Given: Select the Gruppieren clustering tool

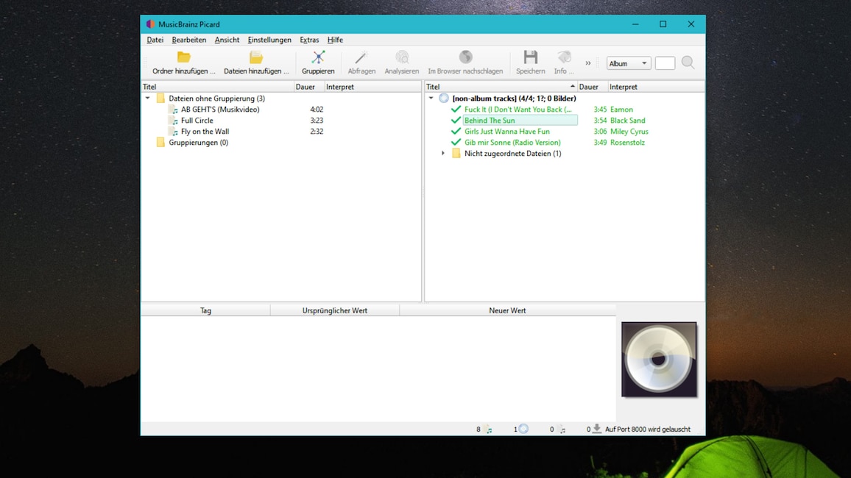Looking at the screenshot, I should pyautogui.click(x=318, y=61).
